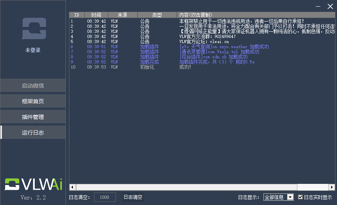Select the log row VLW官方交流群: 902499647
337x205 pixels.
pos(202,36)
